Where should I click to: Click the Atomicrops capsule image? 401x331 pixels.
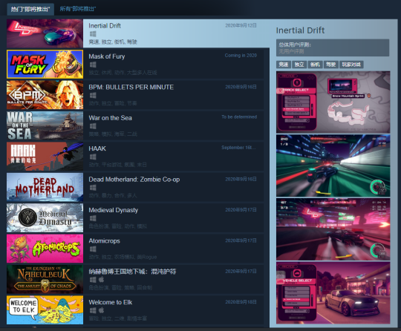[45, 249]
